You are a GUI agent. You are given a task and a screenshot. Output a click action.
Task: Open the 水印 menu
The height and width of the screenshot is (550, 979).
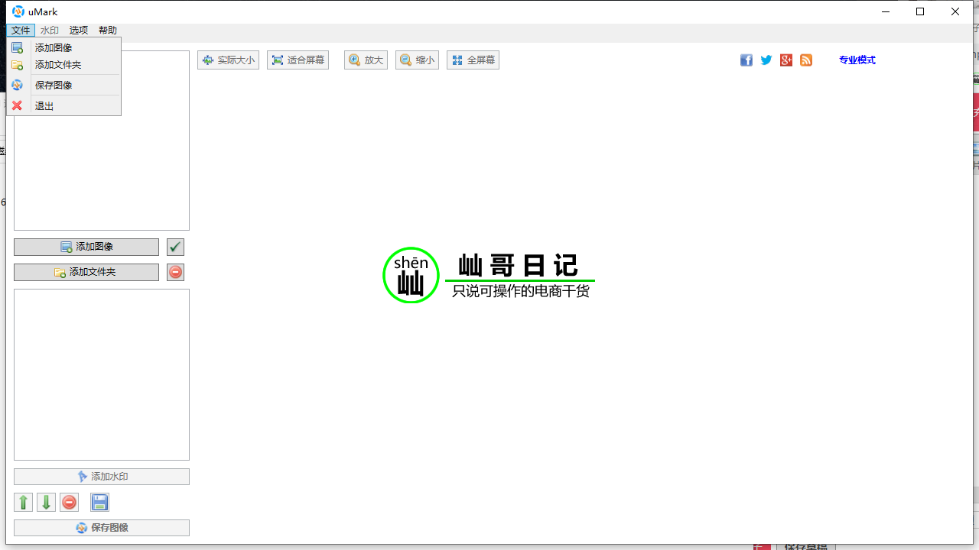pyautogui.click(x=50, y=31)
